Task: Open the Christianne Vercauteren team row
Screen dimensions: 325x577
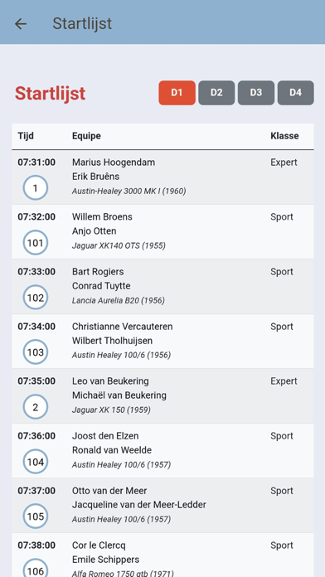Action: (162, 341)
